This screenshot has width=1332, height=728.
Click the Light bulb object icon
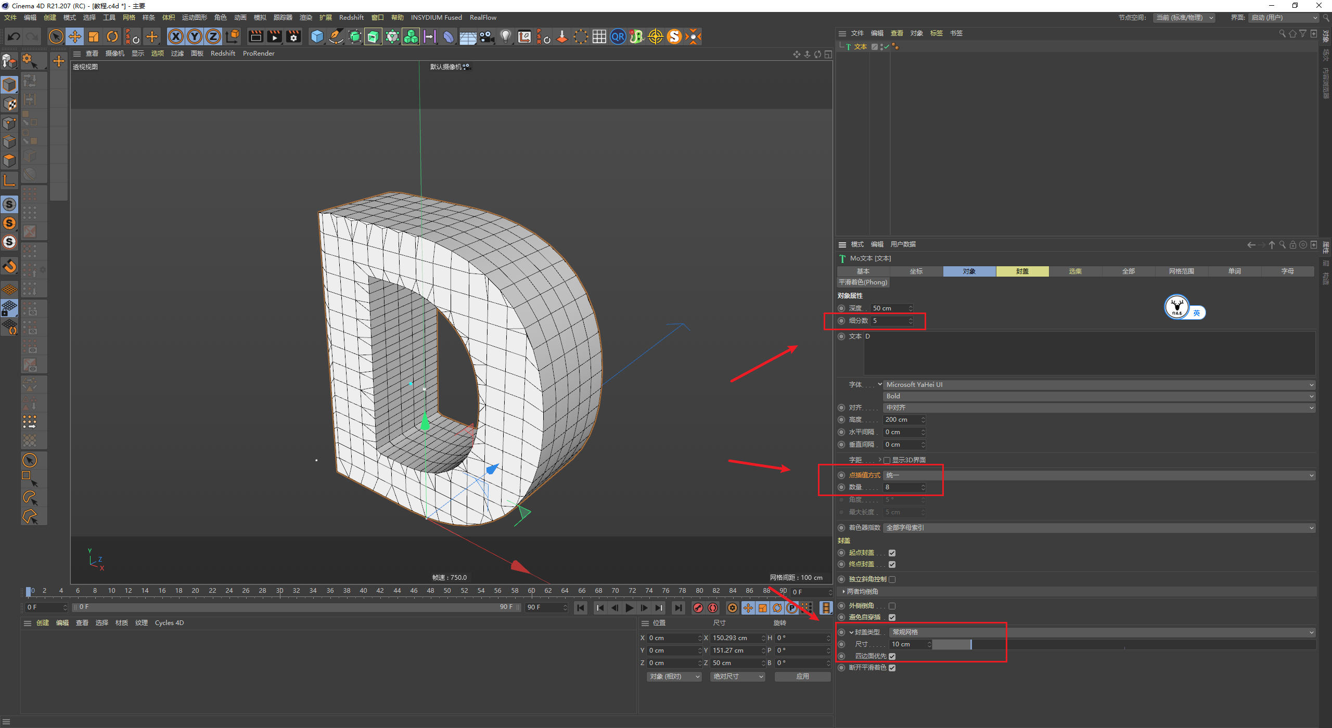tap(505, 36)
